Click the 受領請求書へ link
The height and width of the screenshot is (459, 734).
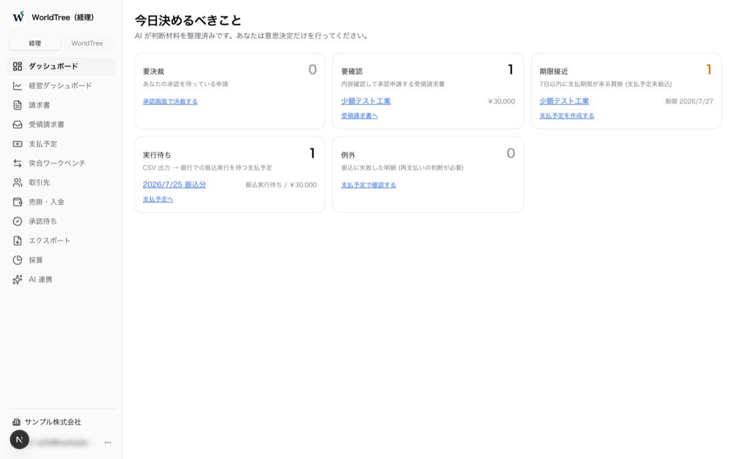point(360,116)
